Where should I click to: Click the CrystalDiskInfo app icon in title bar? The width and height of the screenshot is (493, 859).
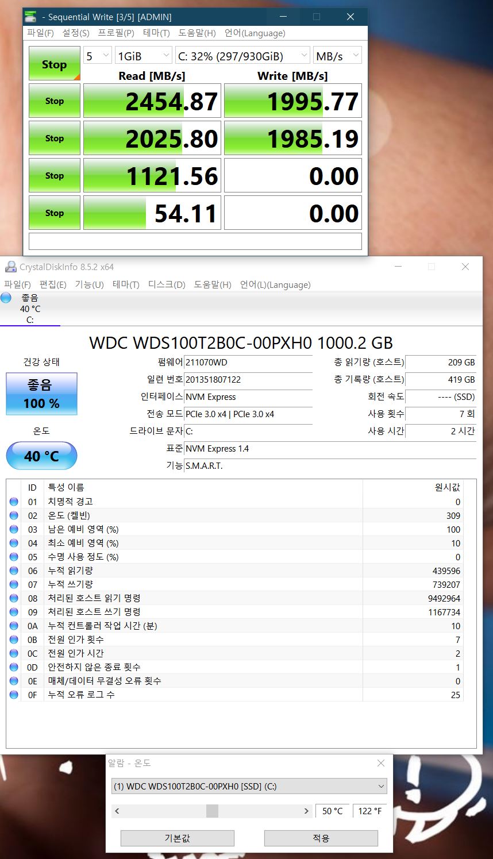pyautogui.click(x=10, y=267)
